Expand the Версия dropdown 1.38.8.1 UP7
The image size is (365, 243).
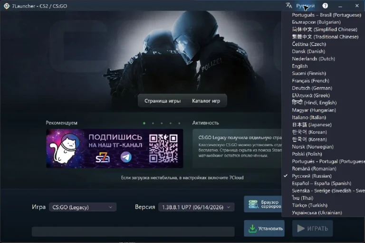[x=196, y=207]
